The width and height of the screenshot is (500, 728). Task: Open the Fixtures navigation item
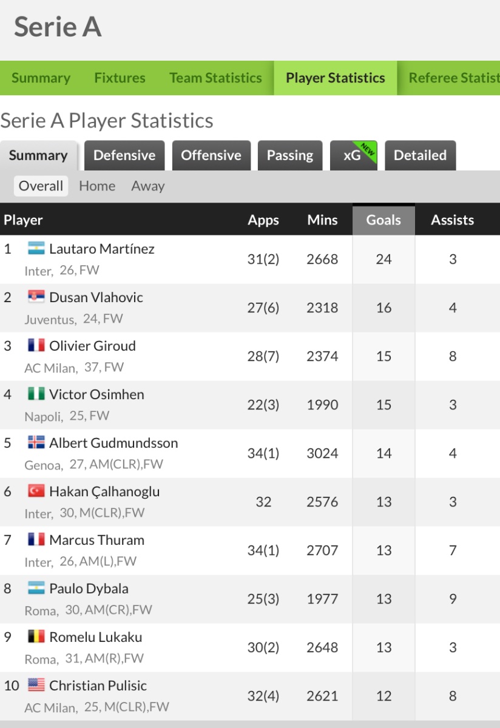click(x=120, y=78)
